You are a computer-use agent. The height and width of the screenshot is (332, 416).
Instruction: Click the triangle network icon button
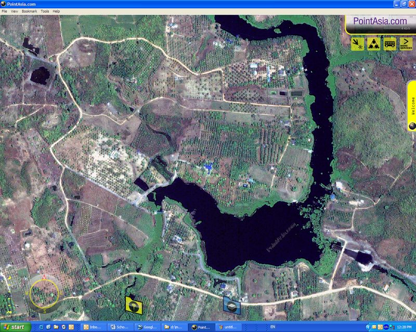pyautogui.click(x=373, y=44)
